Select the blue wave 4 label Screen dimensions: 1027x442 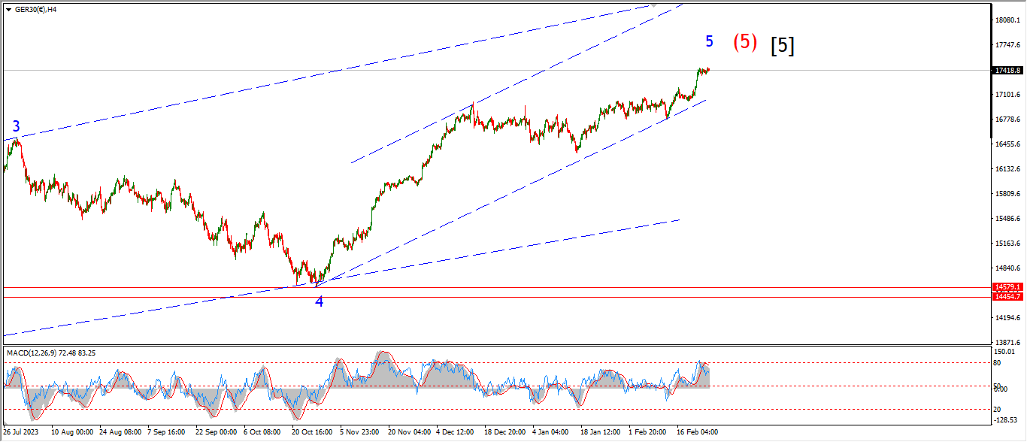[320, 301]
